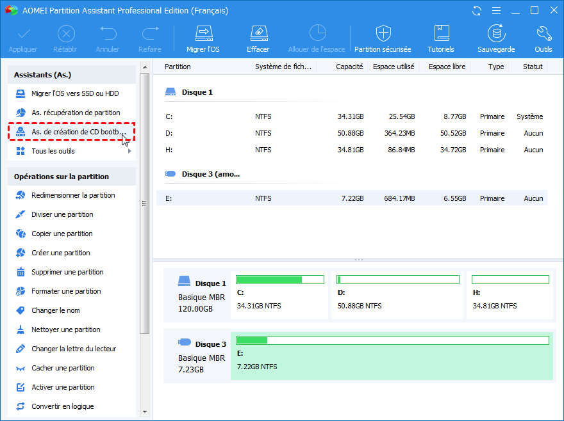Click Formater une partition in sidebar
This screenshot has width=564, height=421.
(65, 291)
